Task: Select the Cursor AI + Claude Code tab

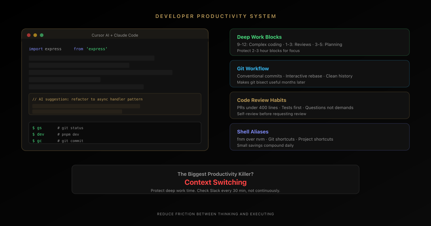Action: 115,35
